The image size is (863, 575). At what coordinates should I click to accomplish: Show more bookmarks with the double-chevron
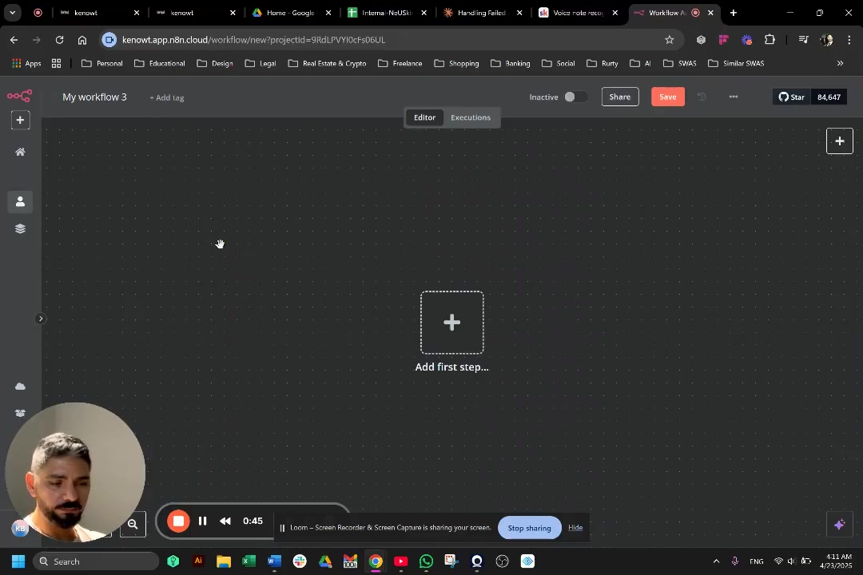point(840,63)
